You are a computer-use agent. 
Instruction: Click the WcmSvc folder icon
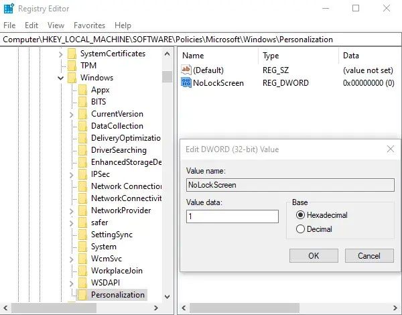[83, 259]
